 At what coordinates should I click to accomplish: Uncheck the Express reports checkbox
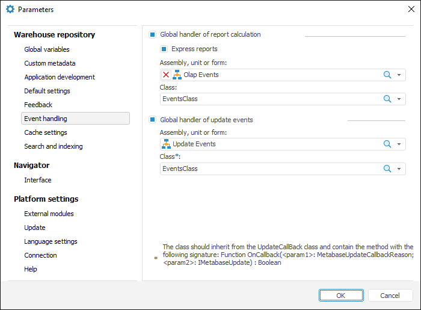tap(164, 49)
